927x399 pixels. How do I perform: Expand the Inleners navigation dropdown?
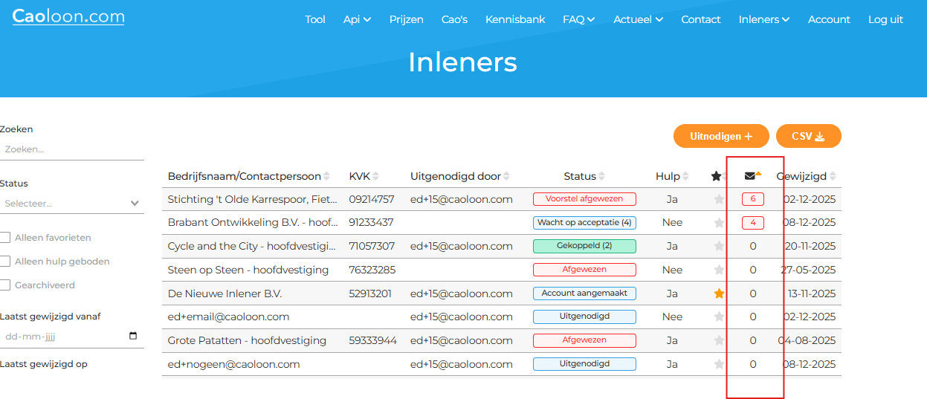(x=763, y=19)
